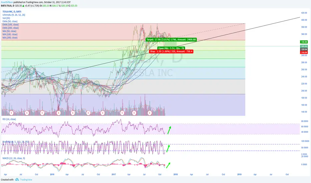Click the 280.00 price scale label
This screenshot has height=183, width=311.
304,63
